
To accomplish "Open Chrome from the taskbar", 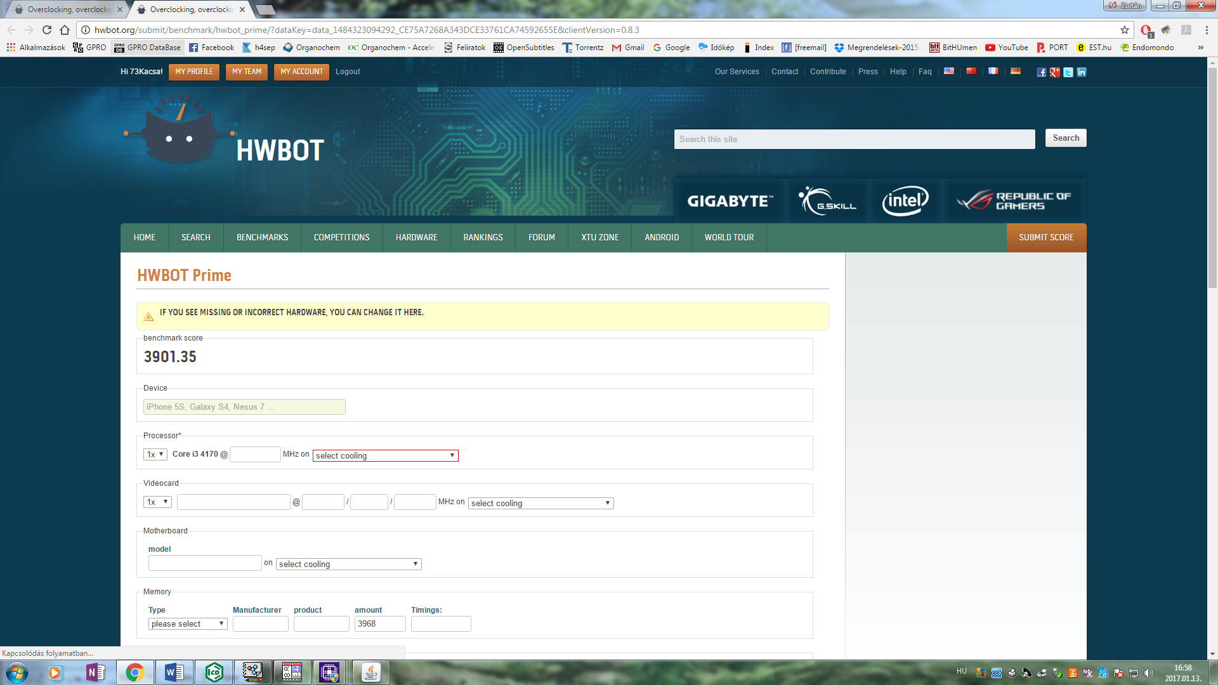I will (x=134, y=672).
